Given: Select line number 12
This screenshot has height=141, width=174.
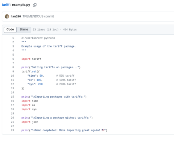Looking at the screenshot, I should coord(12,84).
